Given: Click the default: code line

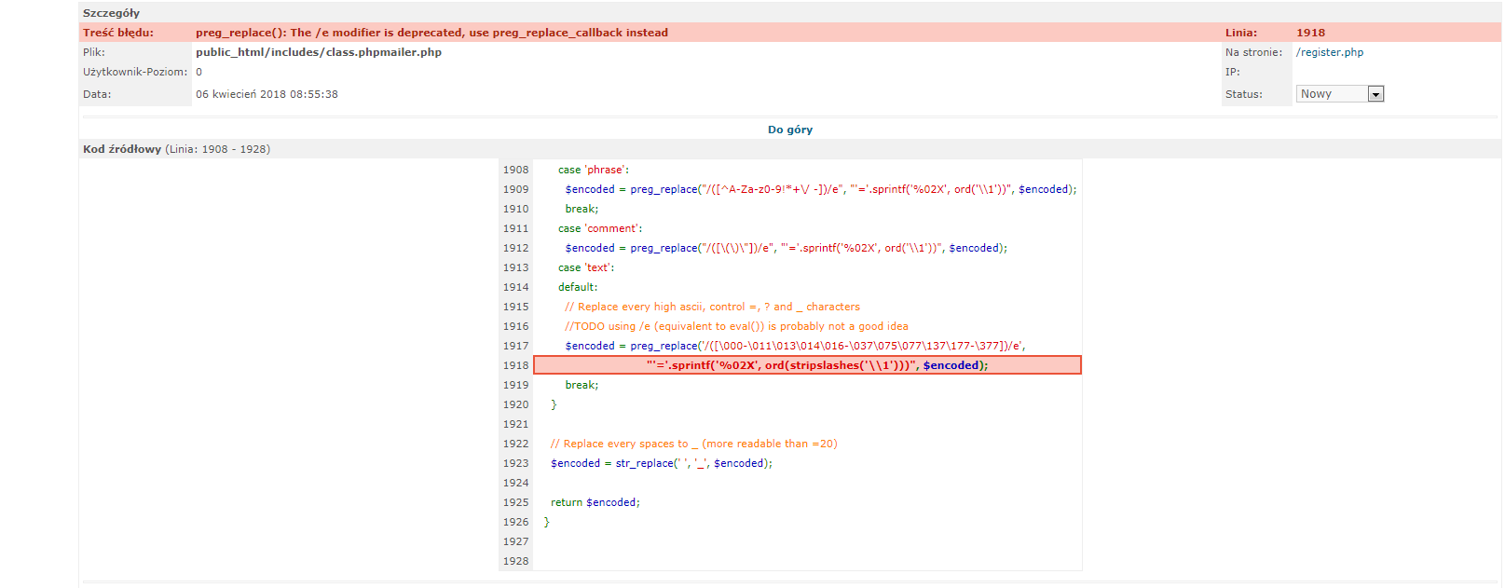Looking at the screenshot, I should (578, 287).
